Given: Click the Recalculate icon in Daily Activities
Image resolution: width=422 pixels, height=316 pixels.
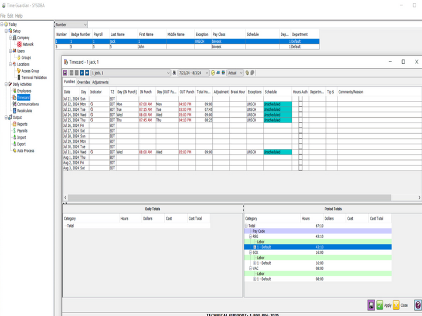Looking at the screenshot, I should 24,110.
